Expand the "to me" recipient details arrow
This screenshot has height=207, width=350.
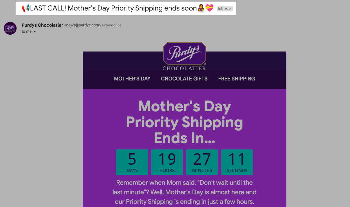click(x=35, y=32)
